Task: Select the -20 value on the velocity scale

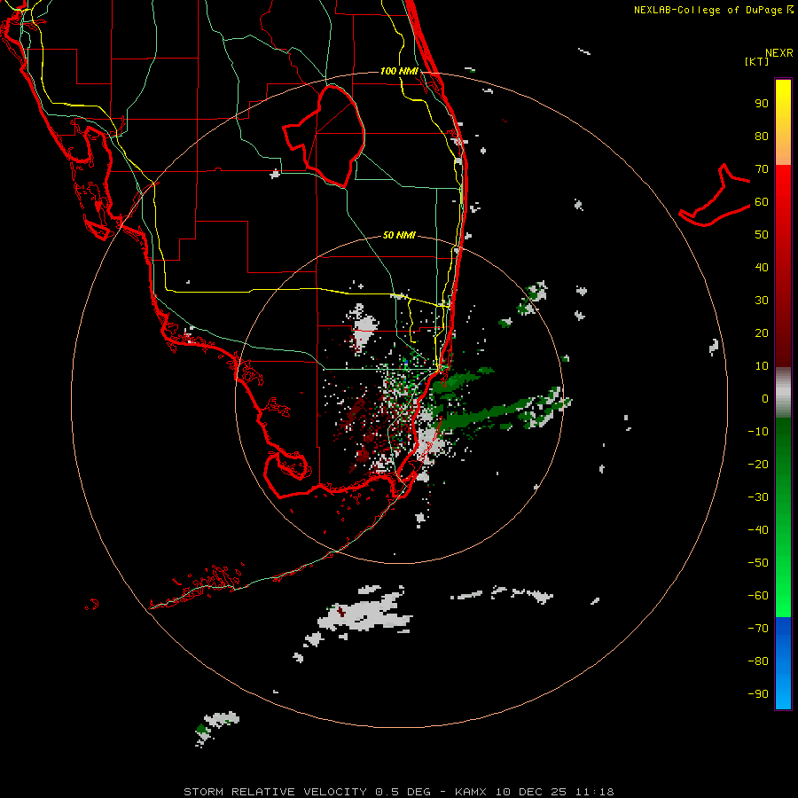Action: 758,464
